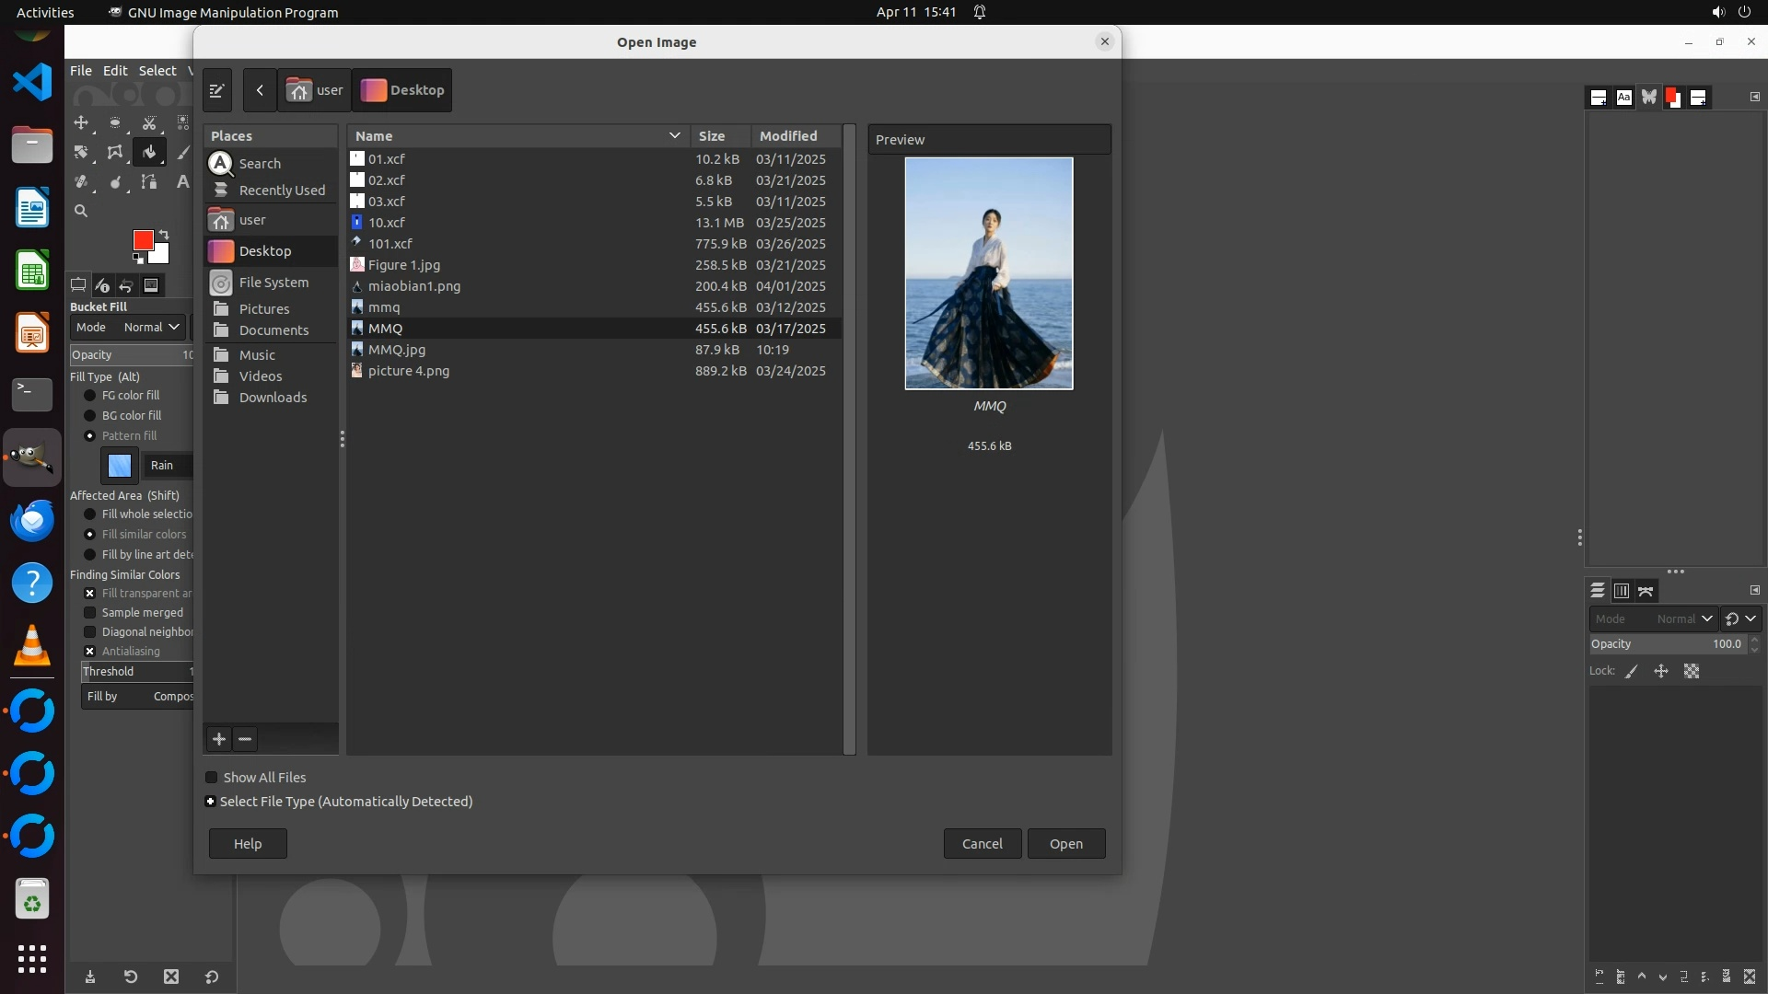
Task: Choose the Zoom magnifier tool
Action: click(x=81, y=212)
